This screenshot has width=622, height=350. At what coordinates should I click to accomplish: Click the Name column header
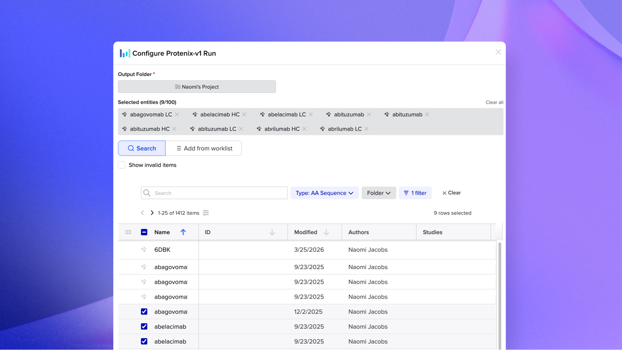coord(162,232)
